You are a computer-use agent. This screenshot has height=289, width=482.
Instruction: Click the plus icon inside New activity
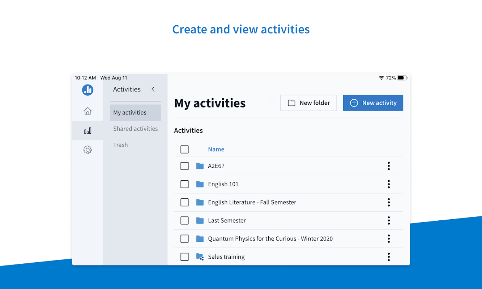point(354,103)
